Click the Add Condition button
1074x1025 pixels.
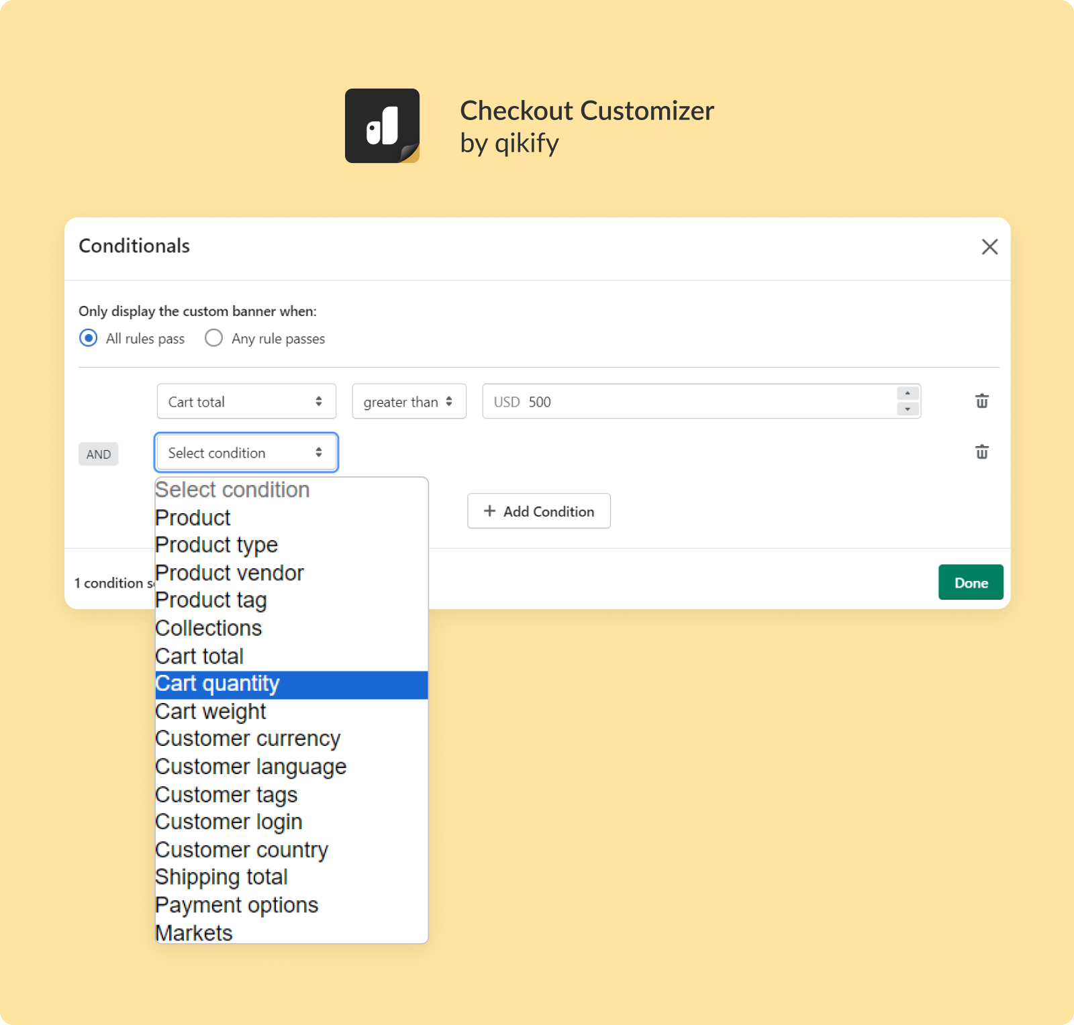(x=539, y=511)
